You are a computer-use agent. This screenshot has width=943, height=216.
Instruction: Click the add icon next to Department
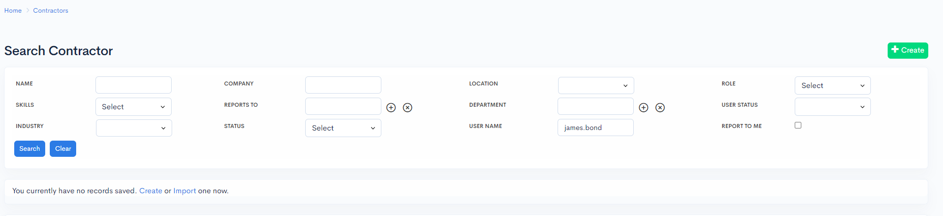tap(643, 107)
